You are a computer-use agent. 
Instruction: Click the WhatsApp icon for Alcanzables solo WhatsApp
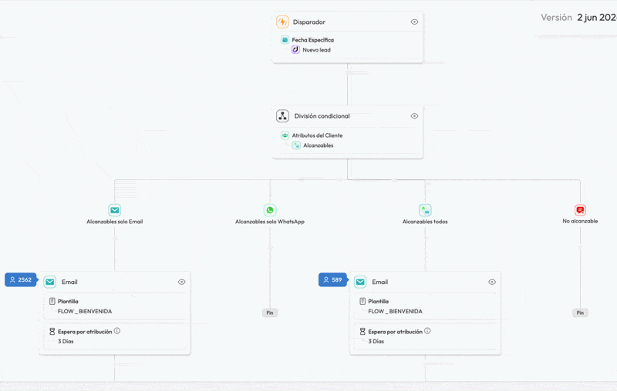[x=270, y=210]
